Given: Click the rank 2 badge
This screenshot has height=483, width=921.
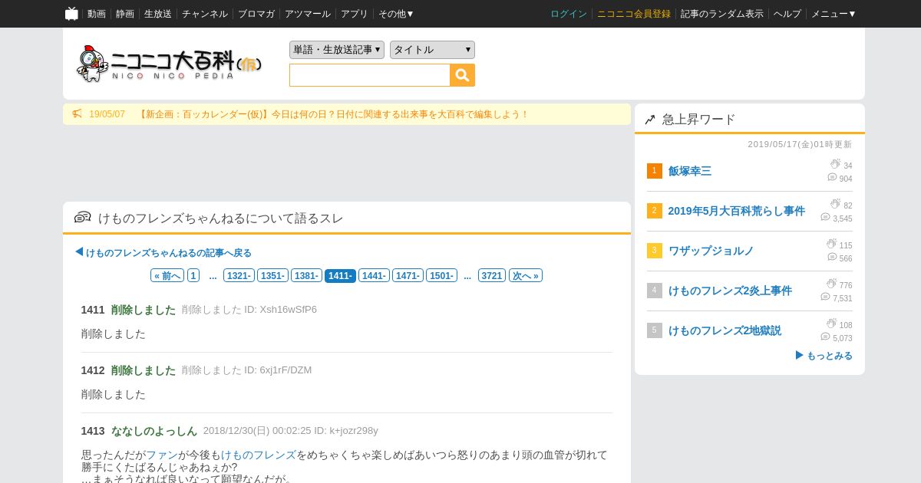Looking at the screenshot, I should point(654,211).
